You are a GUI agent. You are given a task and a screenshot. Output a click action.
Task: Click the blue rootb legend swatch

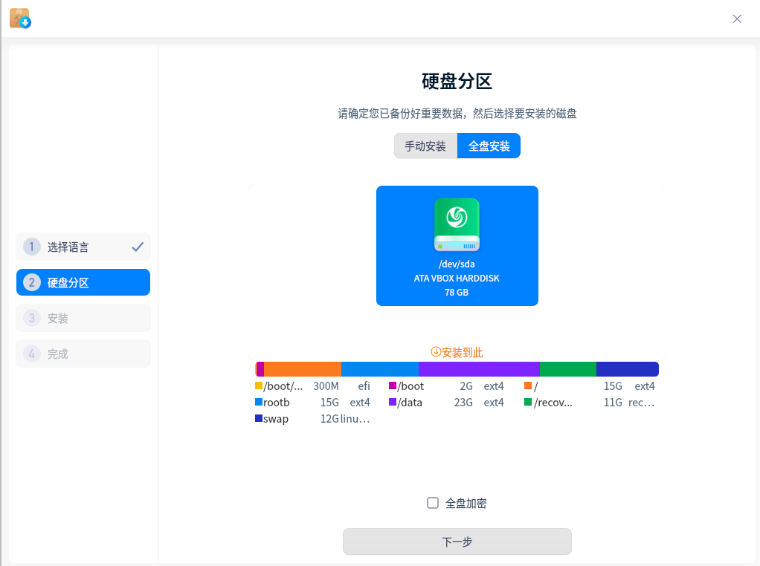(x=259, y=403)
